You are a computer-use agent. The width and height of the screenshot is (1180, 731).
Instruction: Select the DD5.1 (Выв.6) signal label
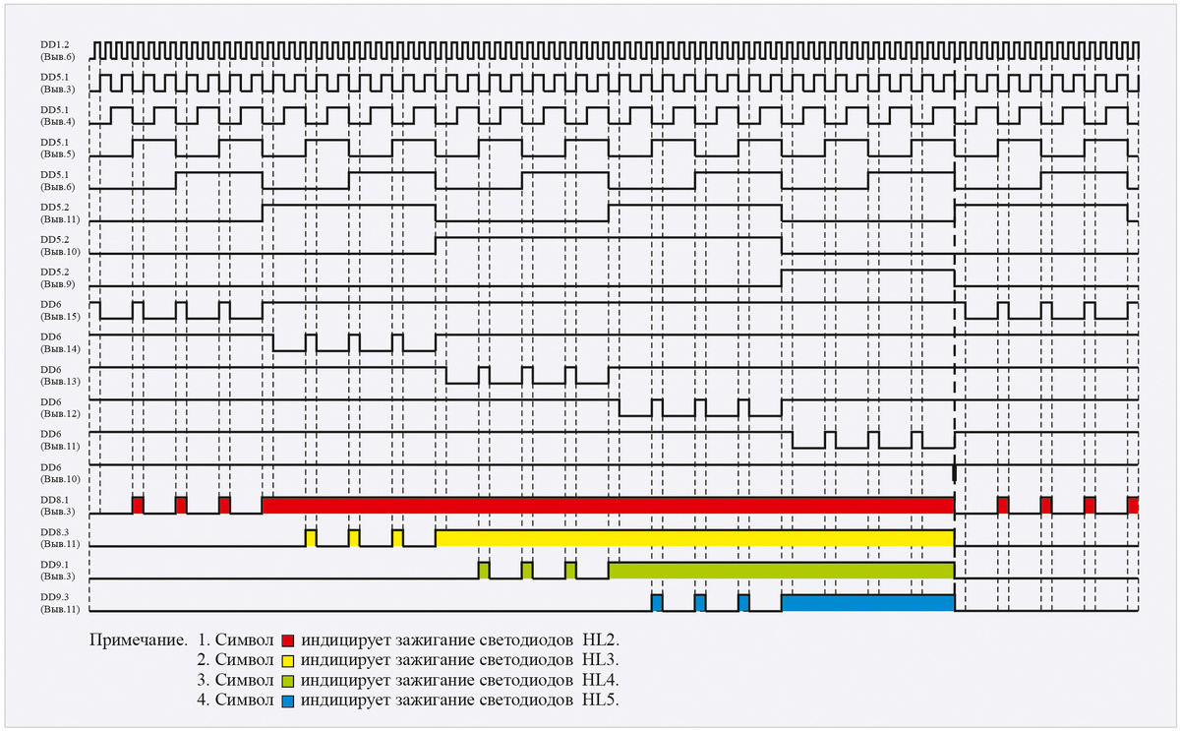(x=57, y=180)
